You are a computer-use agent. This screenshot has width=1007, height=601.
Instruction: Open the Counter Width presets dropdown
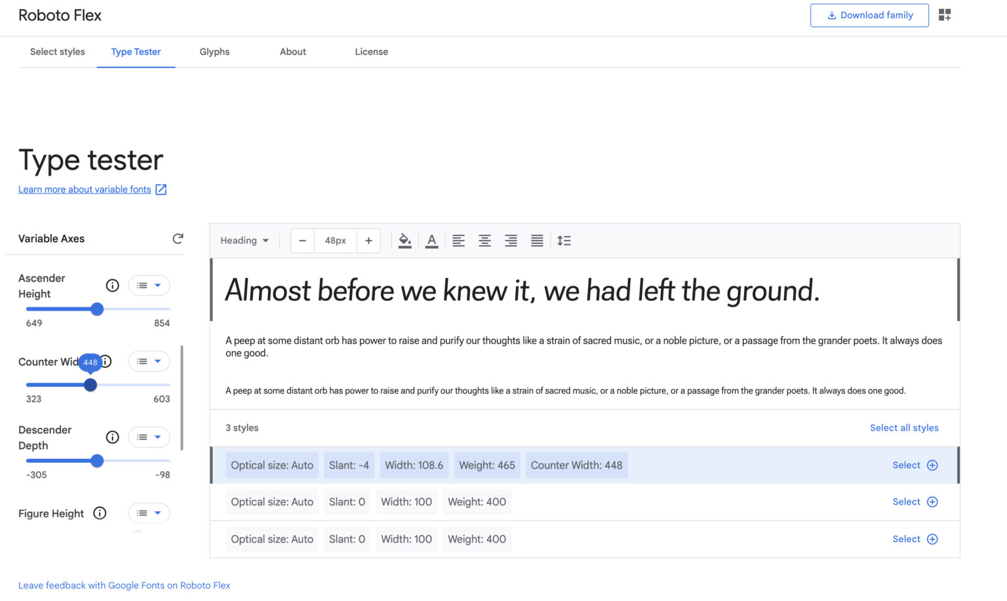[149, 361]
